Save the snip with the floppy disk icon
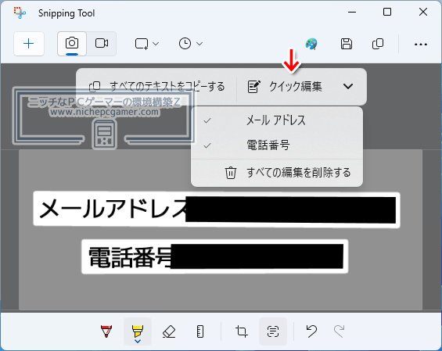 click(x=346, y=44)
